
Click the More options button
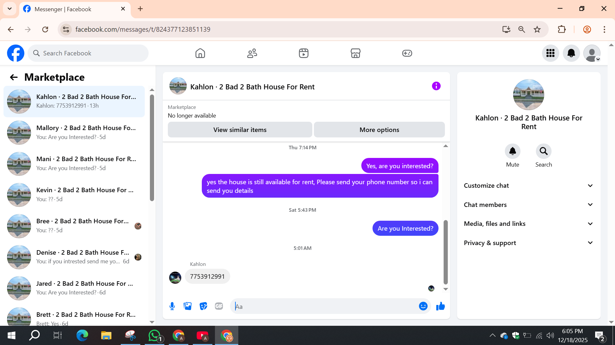coord(379,130)
